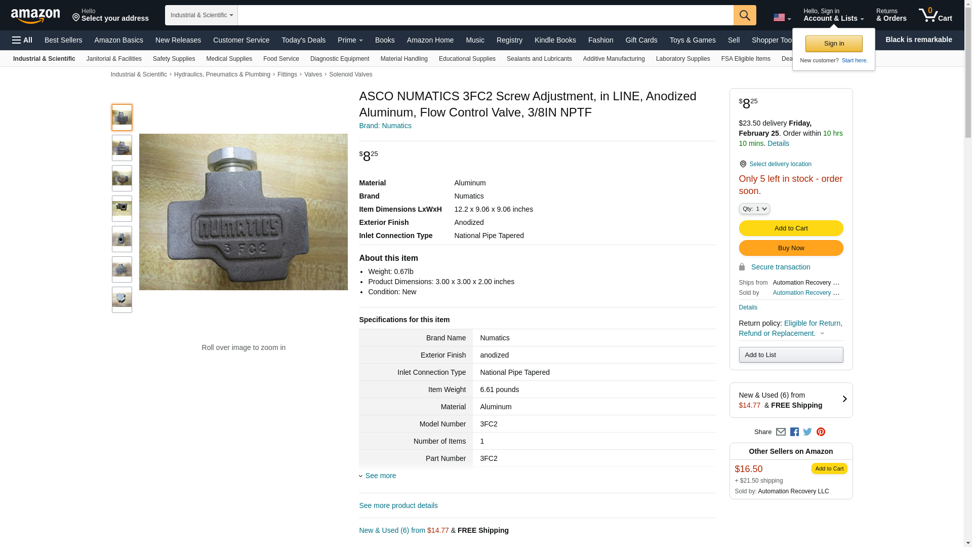This screenshot has height=547, width=972.
Task: Open the All hamburger menu
Action: [22, 40]
